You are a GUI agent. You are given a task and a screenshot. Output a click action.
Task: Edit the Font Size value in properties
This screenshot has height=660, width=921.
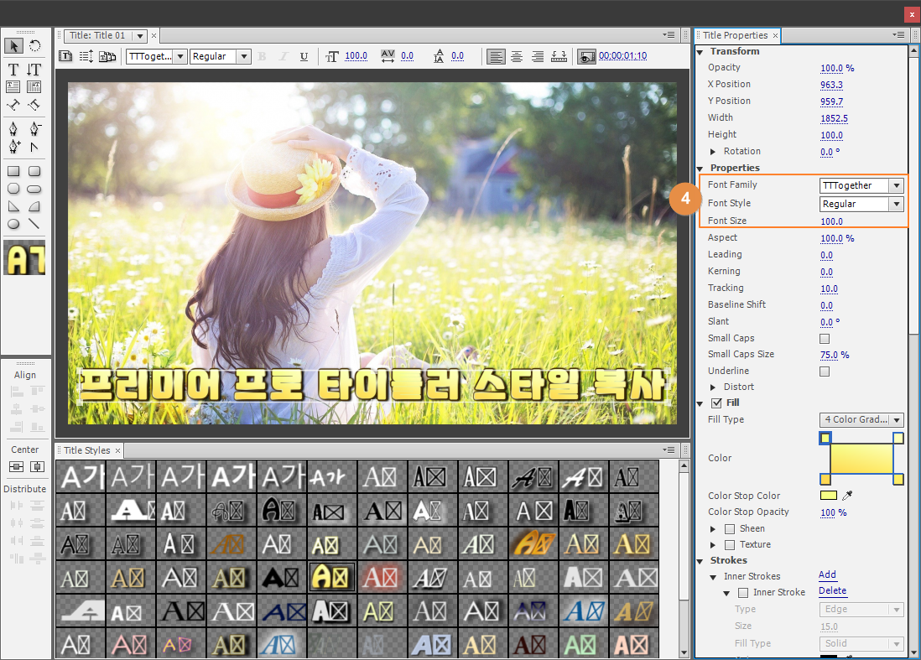(831, 221)
